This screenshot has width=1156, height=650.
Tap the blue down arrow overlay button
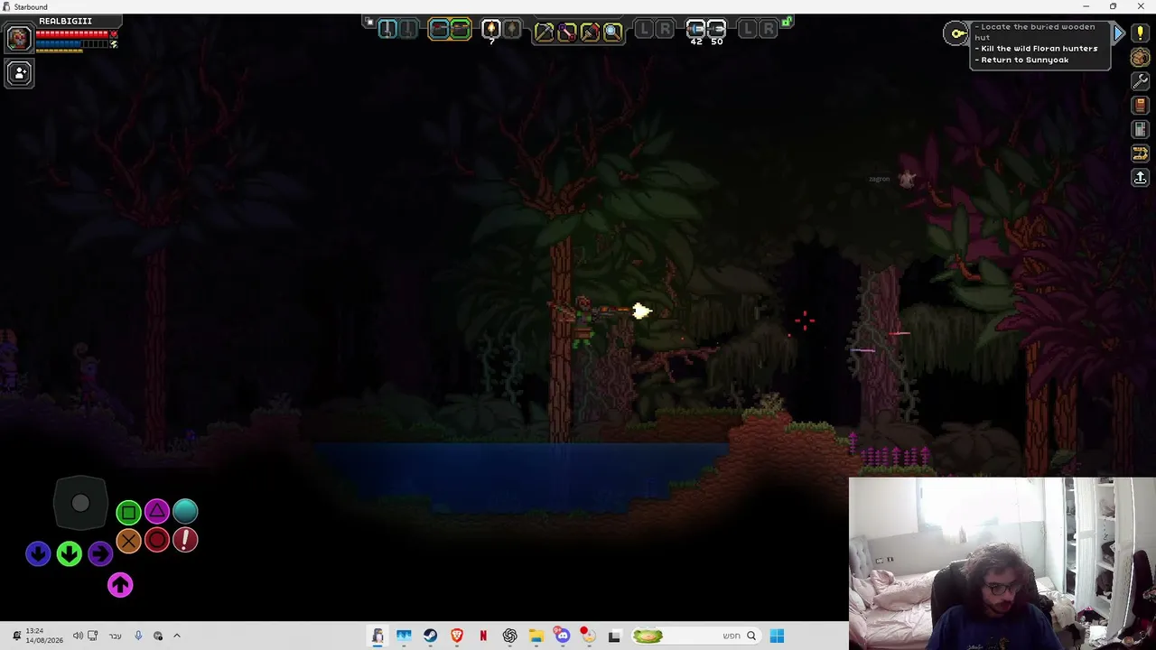38,553
